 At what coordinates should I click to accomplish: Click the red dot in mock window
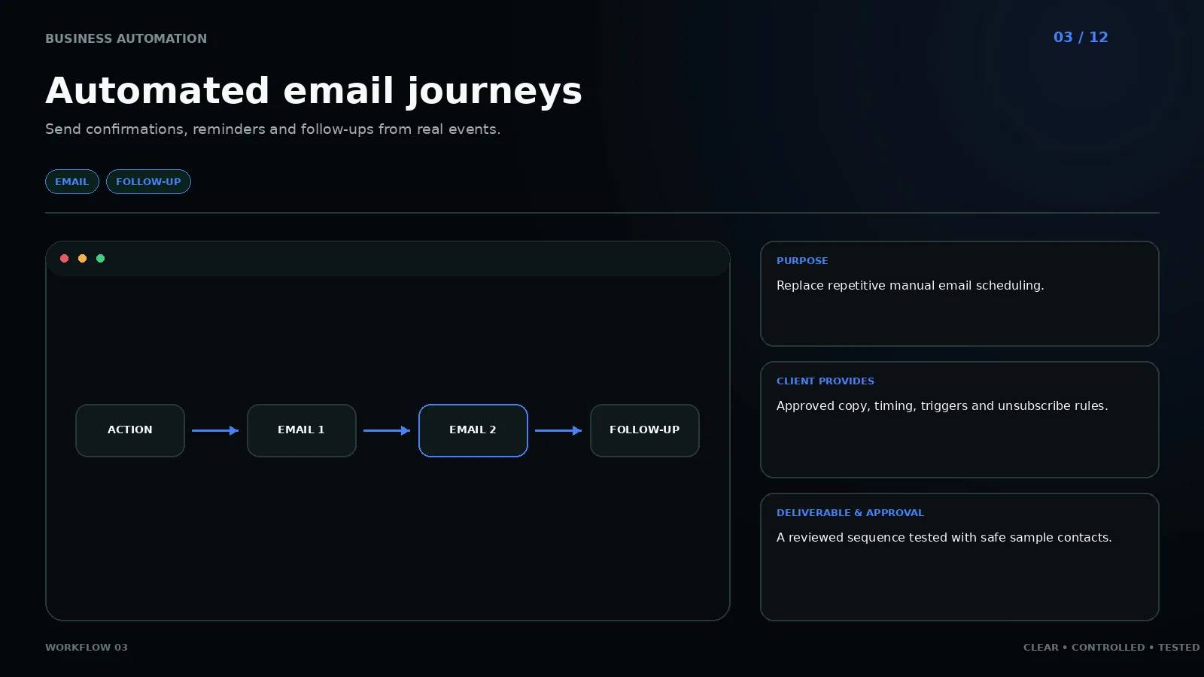click(65, 259)
